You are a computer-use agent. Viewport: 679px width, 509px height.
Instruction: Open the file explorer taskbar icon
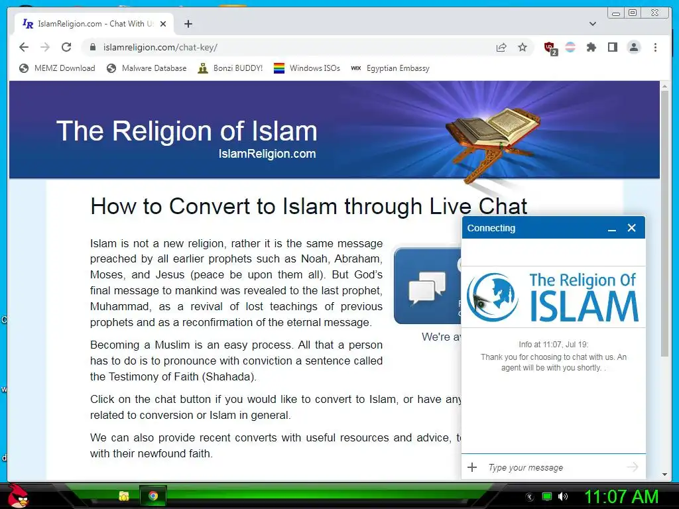click(x=124, y=496)
